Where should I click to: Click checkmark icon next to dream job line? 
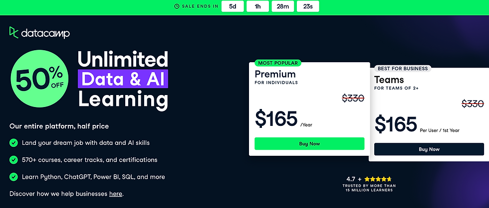coord(13,143)
